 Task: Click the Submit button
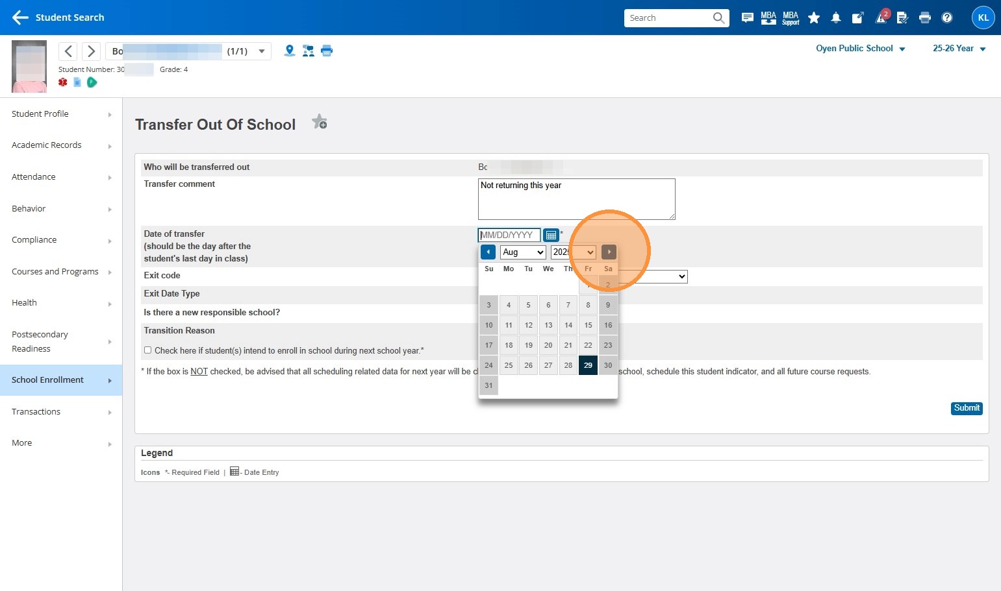[x=967, y=408]
